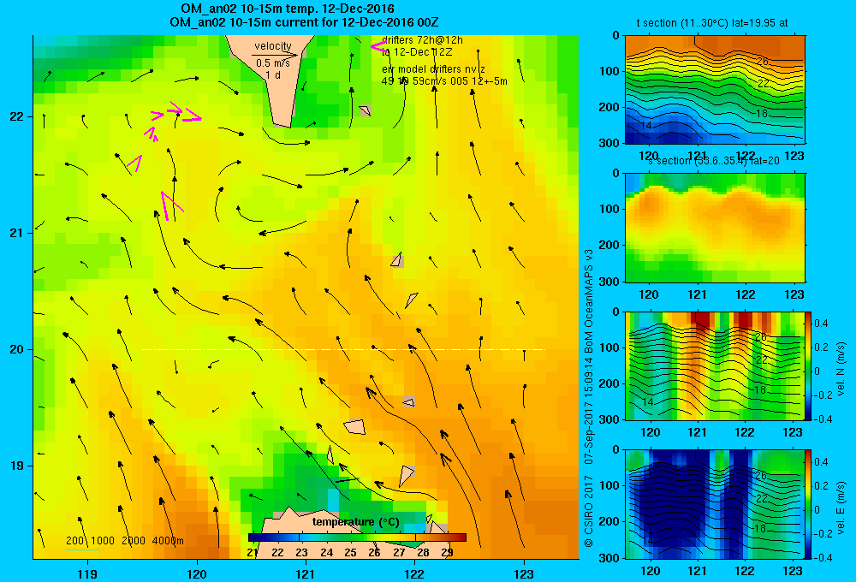
Task: Click the '21' tick on temperature colorbar
Action: [253, 552]
